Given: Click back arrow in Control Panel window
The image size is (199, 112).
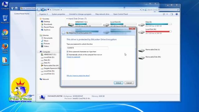Looking at the screenshot, I should (x=12, y=8).
